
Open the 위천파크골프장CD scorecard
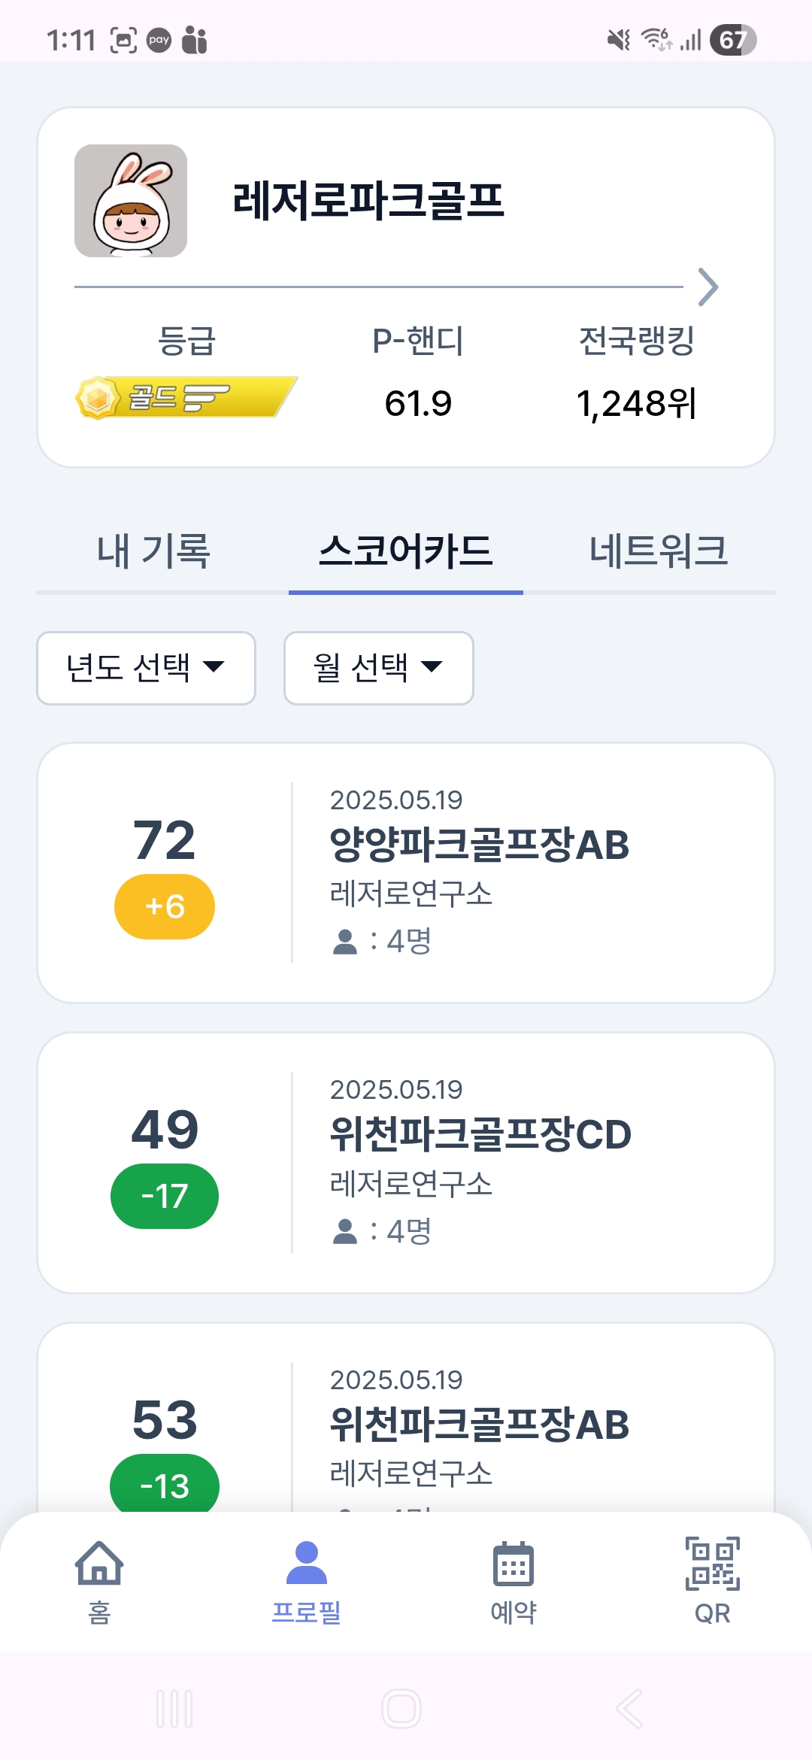click(x=481, y=1135)
